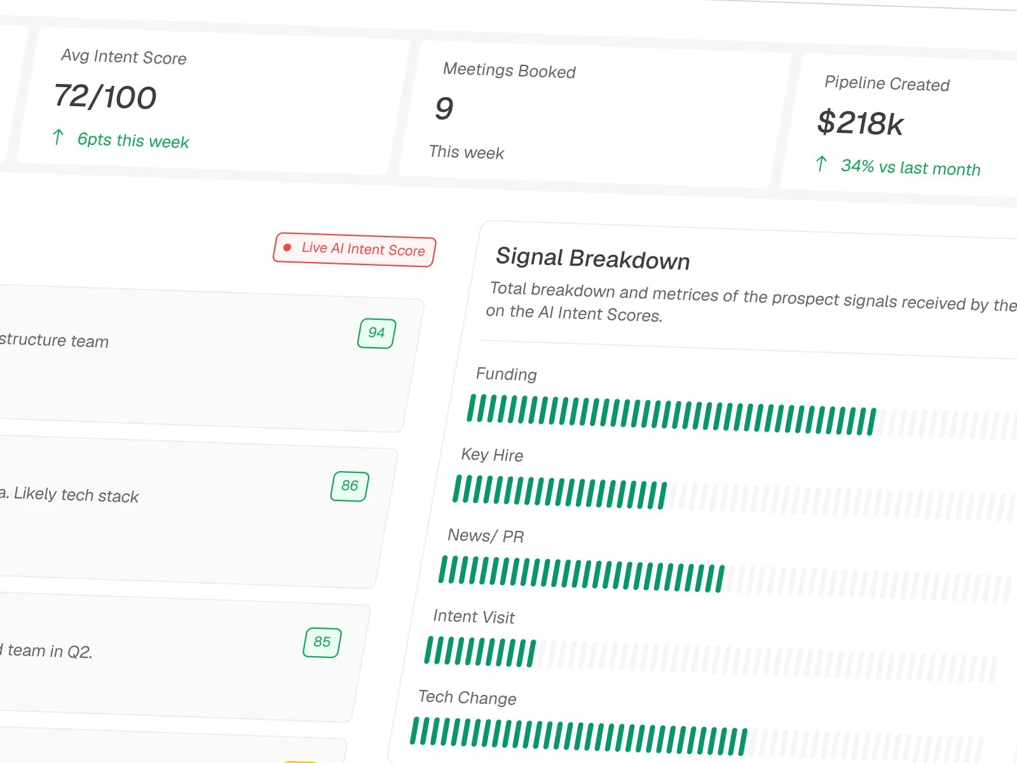Image resolution: width=1017 pixels, height=763 pixels.
Task: Click the up arrow beside 34% vs last month
Action: pos(821,164)
